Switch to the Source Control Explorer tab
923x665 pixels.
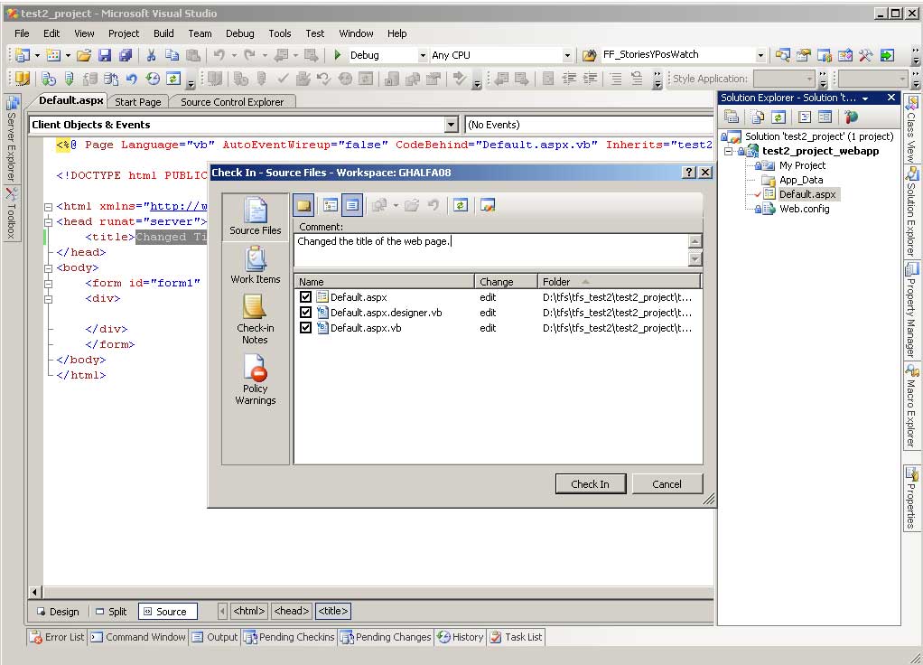[x=232, y=102]
